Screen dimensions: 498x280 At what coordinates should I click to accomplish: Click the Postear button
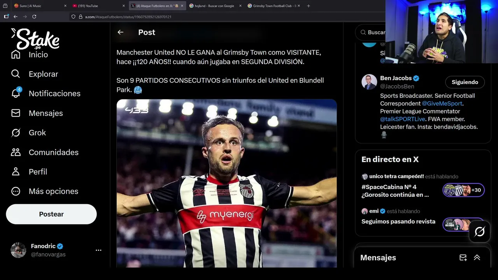51,214
